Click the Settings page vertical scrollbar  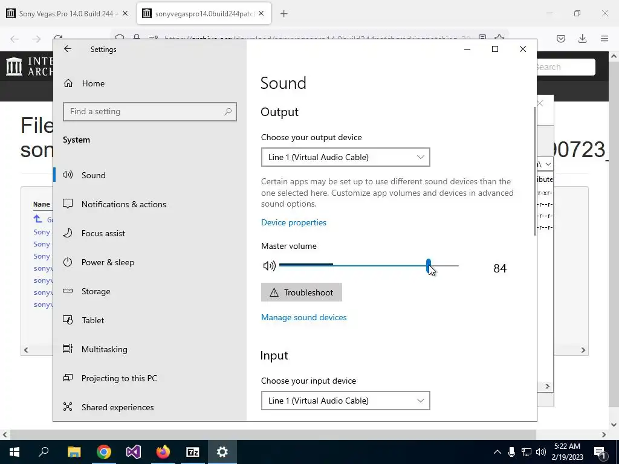tap(535, 171)
